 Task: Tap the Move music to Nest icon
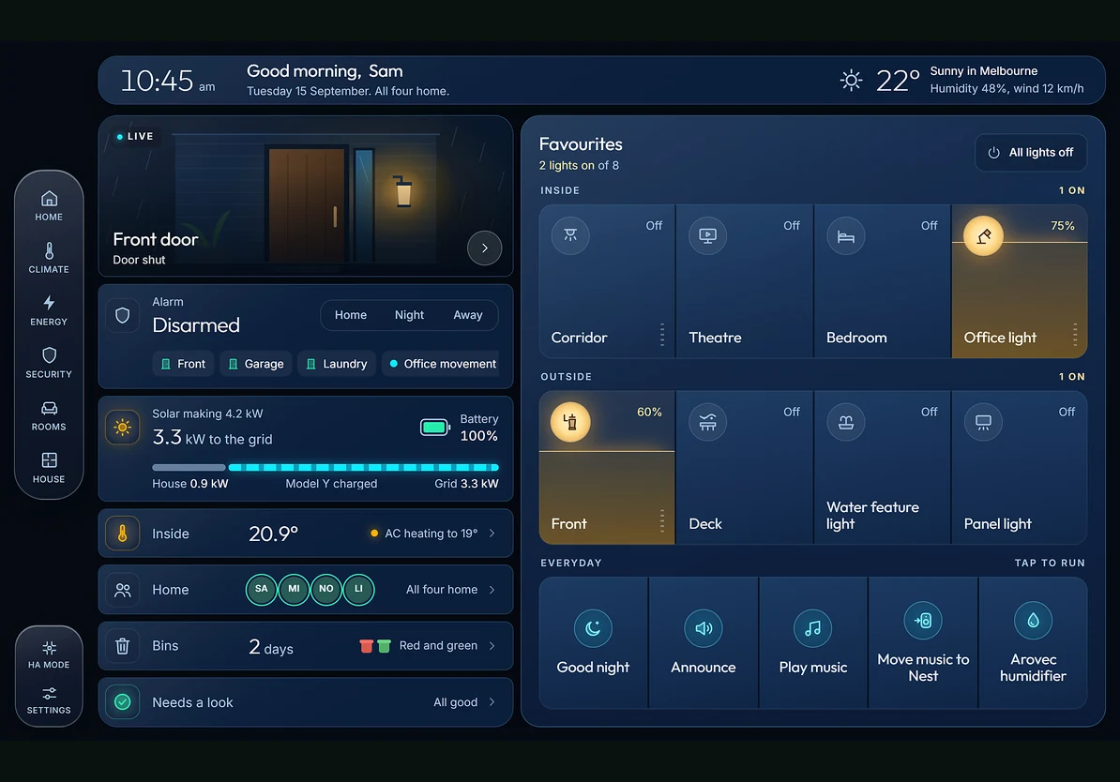pyautogui.click(x=923, y=620)
